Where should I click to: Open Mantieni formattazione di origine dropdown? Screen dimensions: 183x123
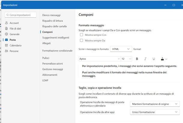tap(155, 104)
